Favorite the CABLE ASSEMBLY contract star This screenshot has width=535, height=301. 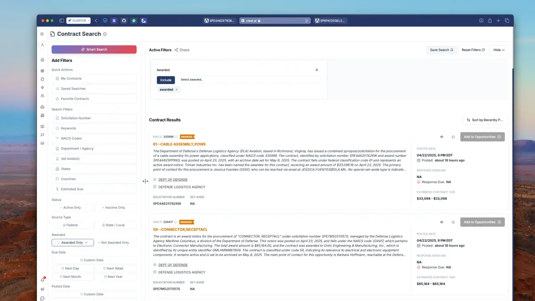pyautogui.click(x=453, y=137)
